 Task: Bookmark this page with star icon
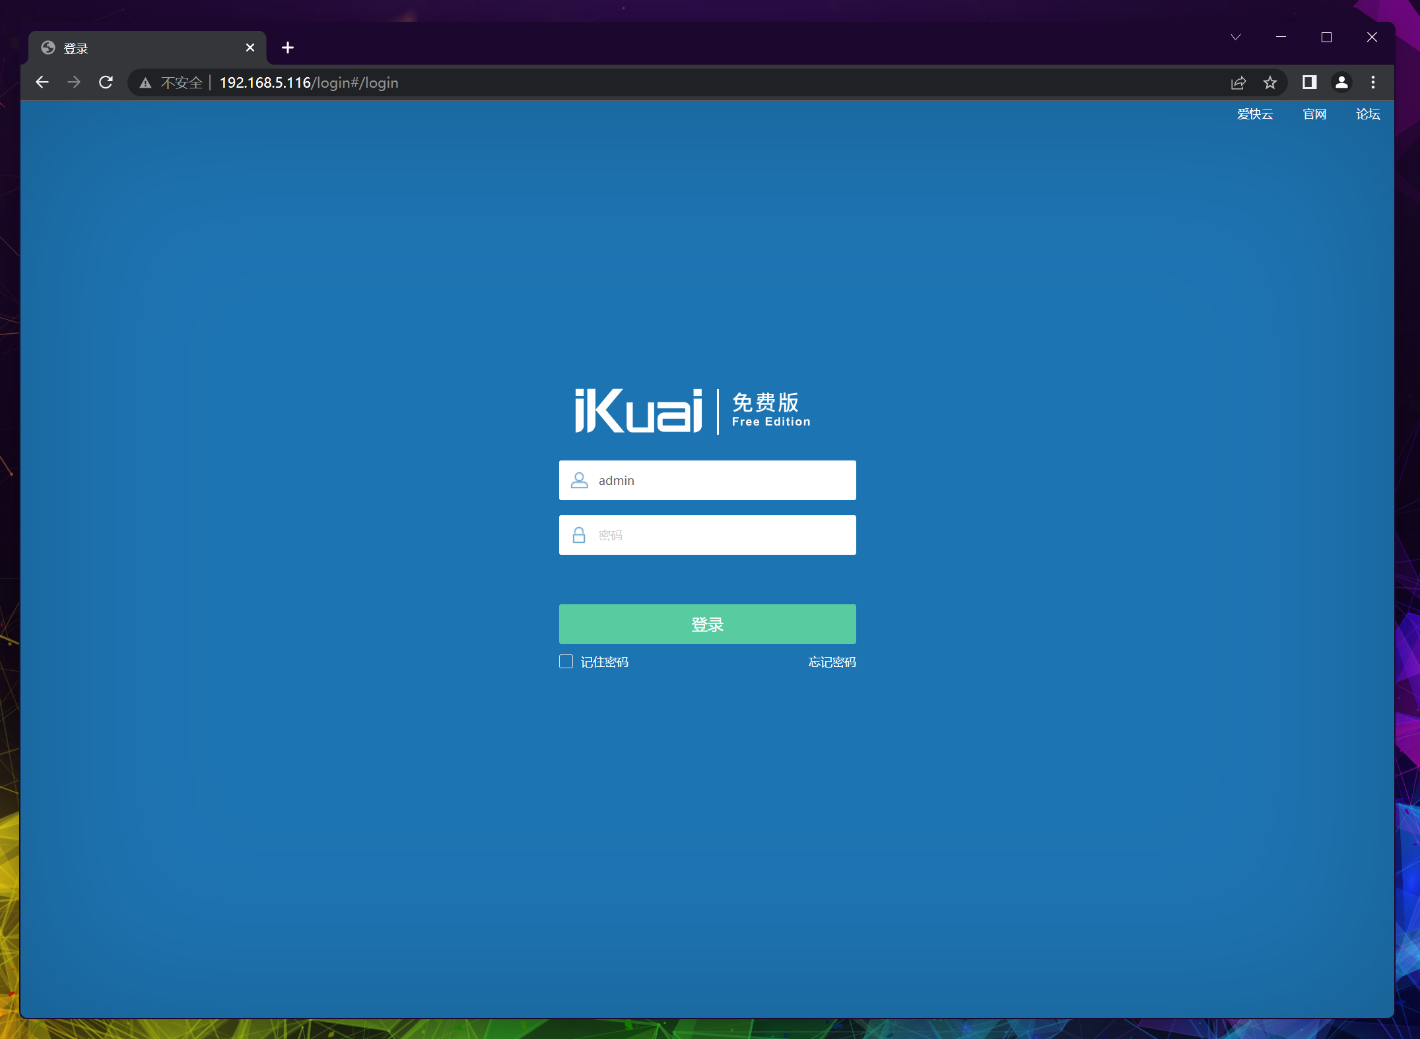(1270, 82)
